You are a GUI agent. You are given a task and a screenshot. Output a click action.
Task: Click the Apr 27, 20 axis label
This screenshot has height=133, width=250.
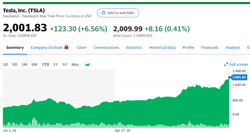(x=123, y=130)
